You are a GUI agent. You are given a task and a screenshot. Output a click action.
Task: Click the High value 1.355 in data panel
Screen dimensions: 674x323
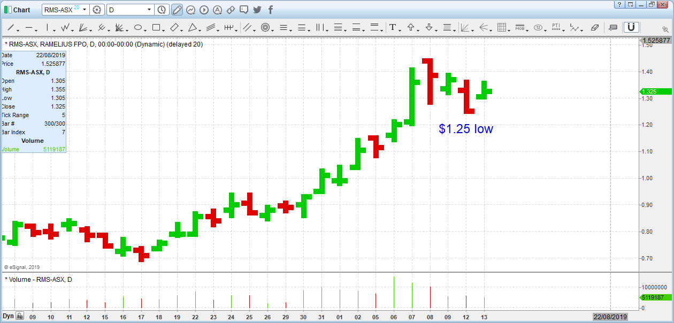[58, 89]
